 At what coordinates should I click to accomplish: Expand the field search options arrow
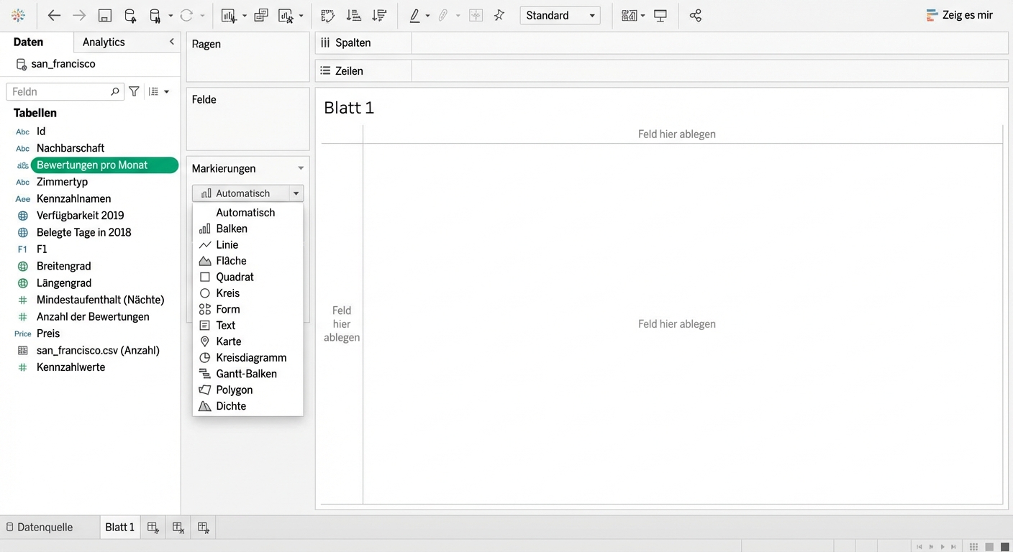[x=167, y=91]
